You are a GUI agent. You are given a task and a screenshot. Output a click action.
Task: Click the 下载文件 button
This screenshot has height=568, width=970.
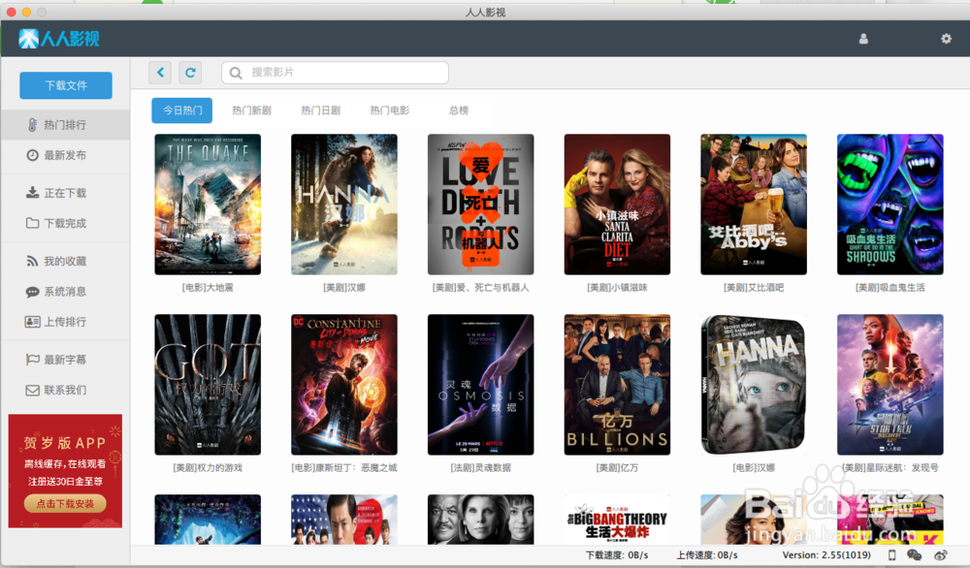pyautogui.click(x=66, y=85)
